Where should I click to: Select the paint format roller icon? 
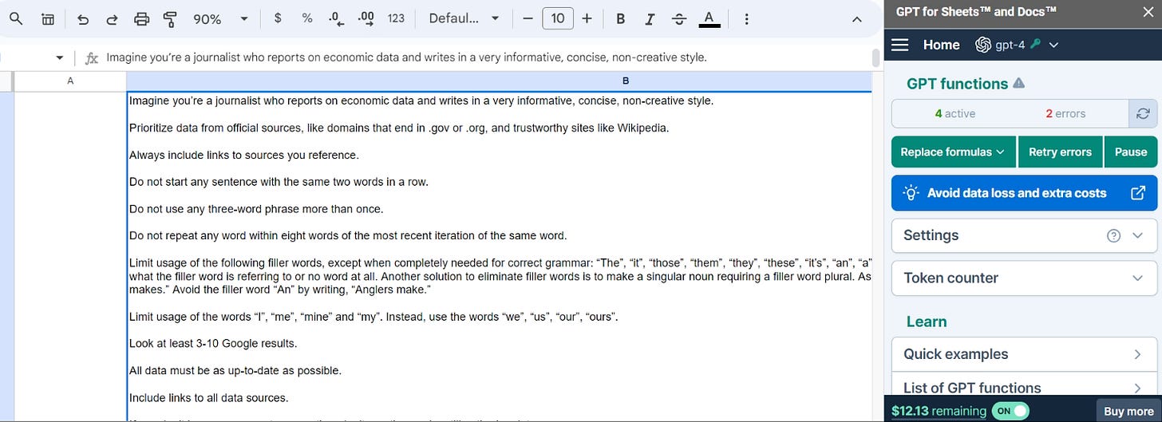(169, 19)
